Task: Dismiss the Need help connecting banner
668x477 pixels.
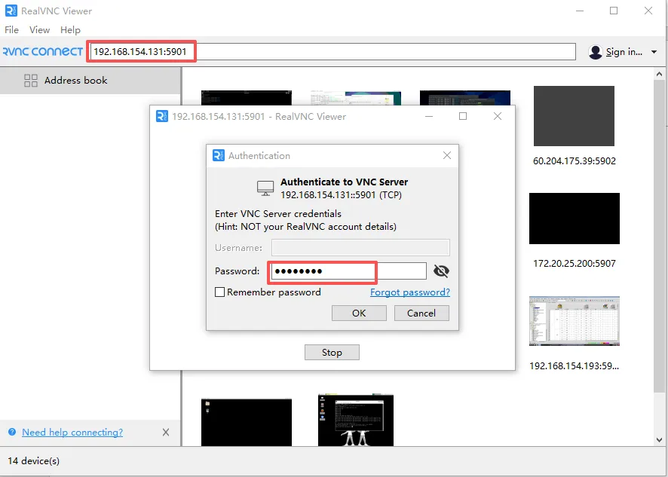Action: tap(166, 433)
